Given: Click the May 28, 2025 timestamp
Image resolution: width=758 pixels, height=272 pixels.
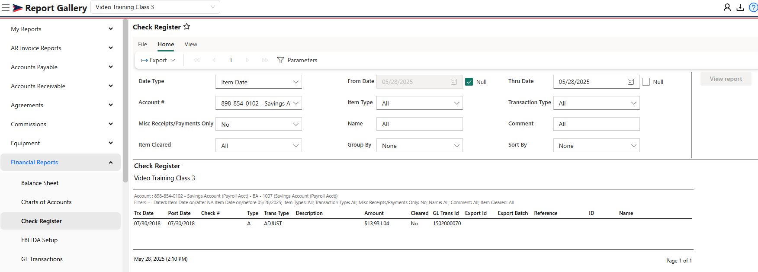Looking at the screenshot, I should (x=161, y=259).
